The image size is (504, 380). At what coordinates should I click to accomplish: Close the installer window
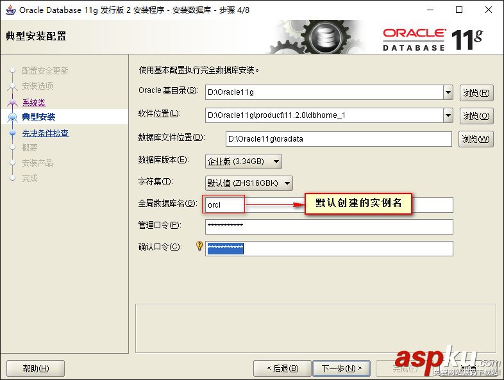click(x=489, y=10)
